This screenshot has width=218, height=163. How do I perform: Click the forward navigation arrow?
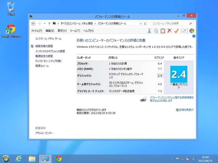pyautogui.click(x=40, y=24)
